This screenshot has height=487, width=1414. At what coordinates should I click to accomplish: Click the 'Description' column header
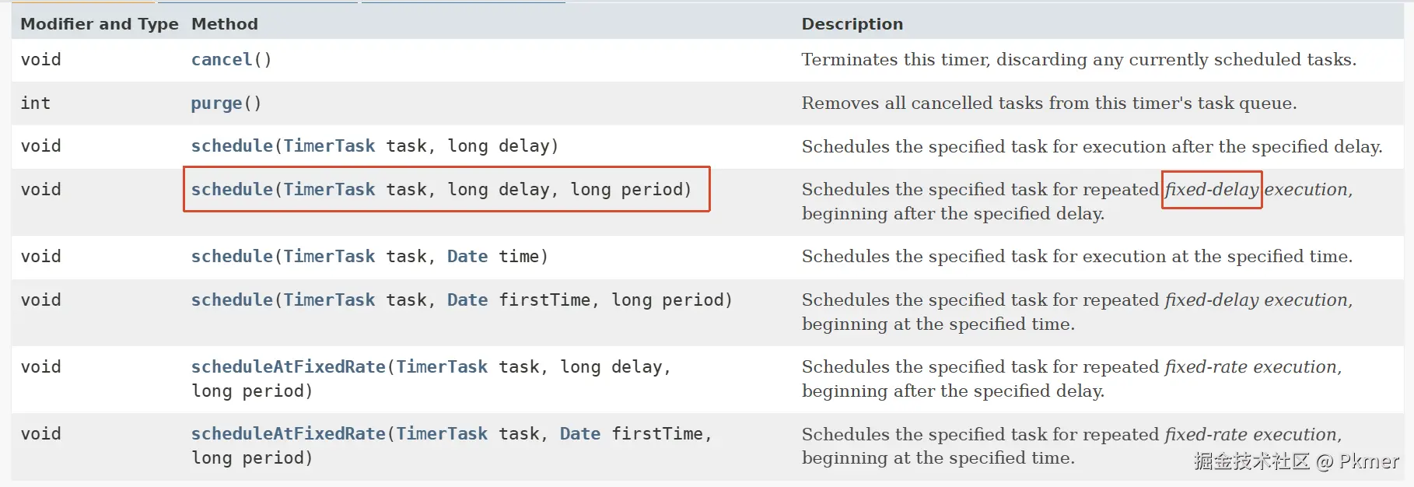852,24
